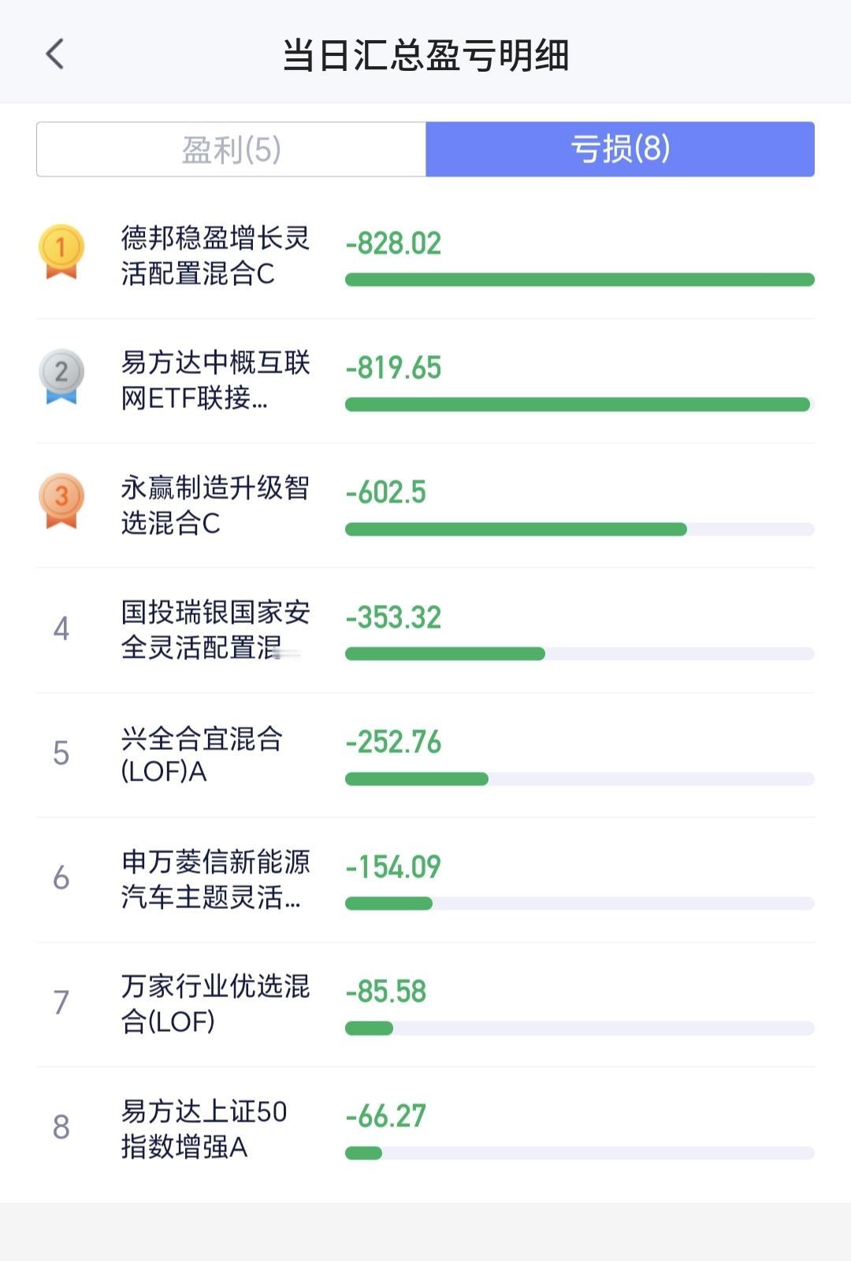Click the bronze rank 3 medal icon
The width and height of the screenshot is (851, 1261).
61,501
